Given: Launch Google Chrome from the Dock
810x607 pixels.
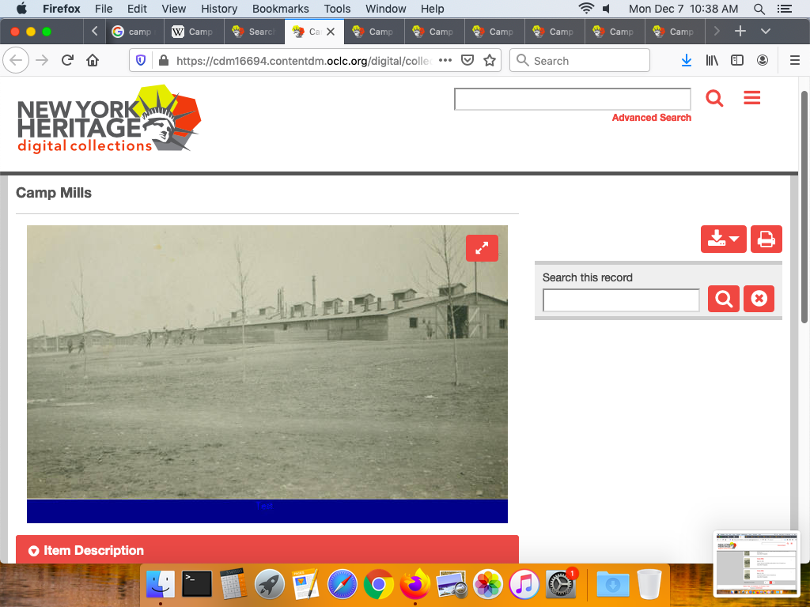Looking at the screenshot, I should point(379,585).
